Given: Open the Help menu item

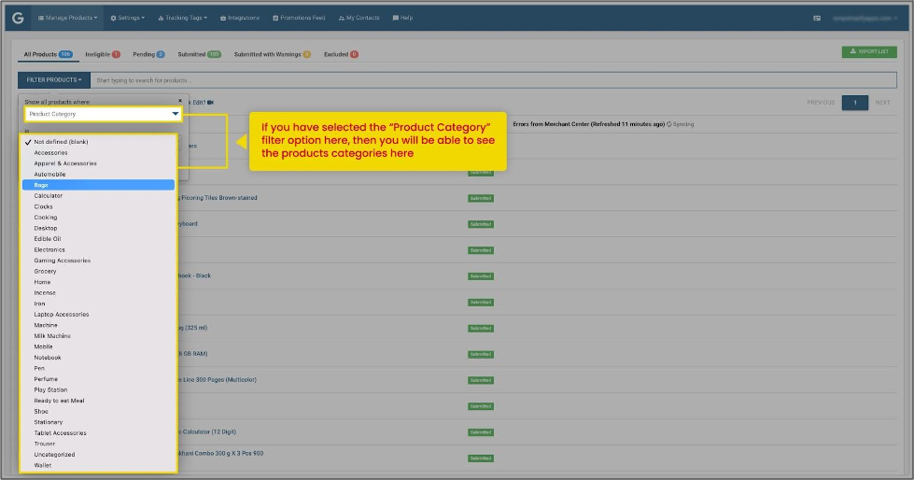Looking at the screenshot, I should coord(402,18).
